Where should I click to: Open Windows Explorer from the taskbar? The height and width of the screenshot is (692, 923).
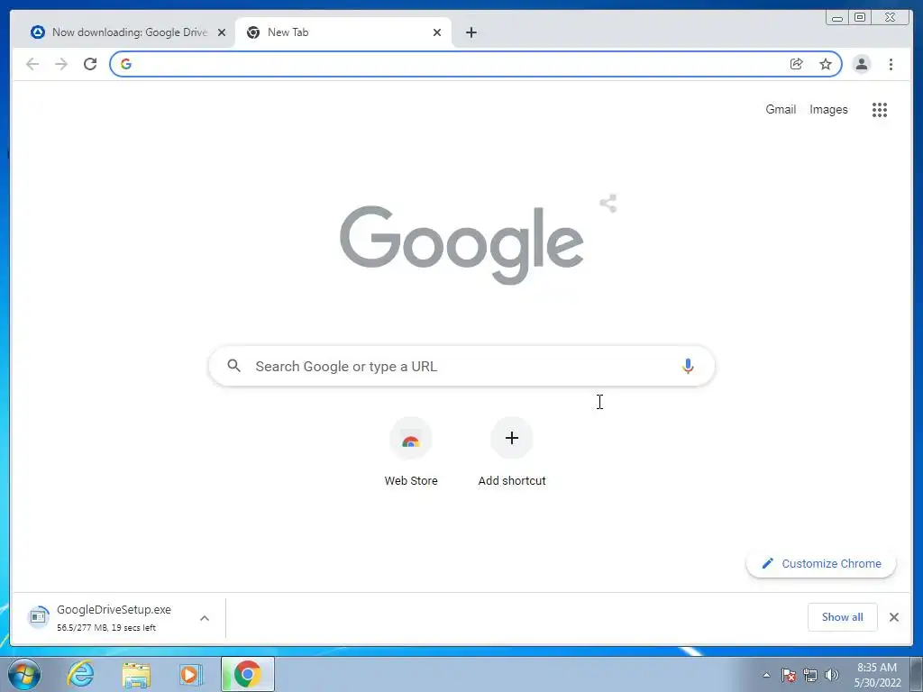(136, 674)
